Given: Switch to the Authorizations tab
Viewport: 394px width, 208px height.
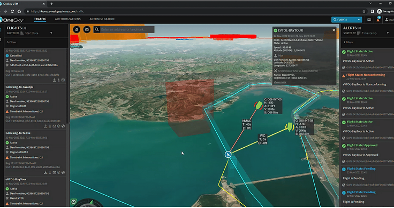Looking at the screenshot, I should click(x=68, y=19).
